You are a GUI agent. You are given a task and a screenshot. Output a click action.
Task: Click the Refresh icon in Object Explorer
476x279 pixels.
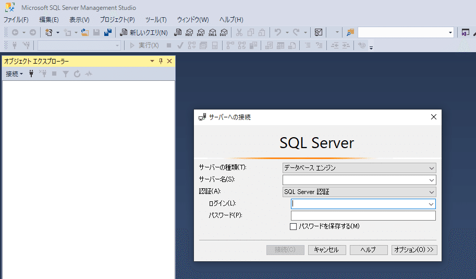pyautogui.click(x=77, y=74)
